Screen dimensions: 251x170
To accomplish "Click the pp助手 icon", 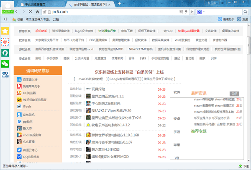I will [x=19, y=122].
